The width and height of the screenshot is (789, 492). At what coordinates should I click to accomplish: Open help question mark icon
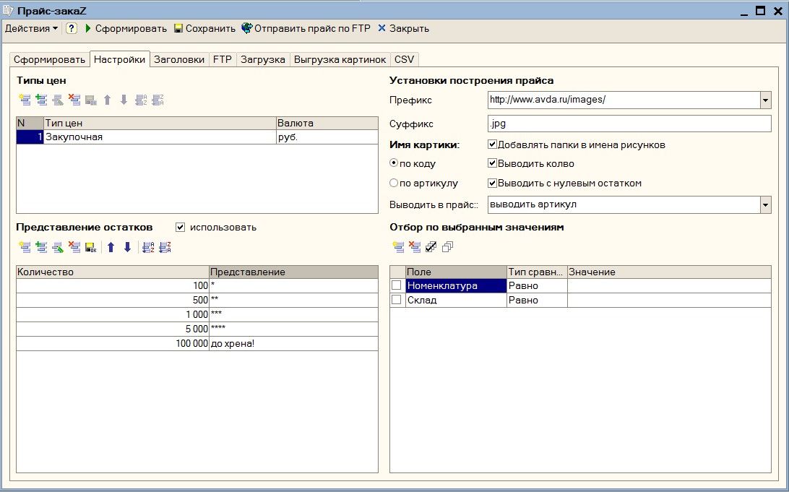[72, 28]
